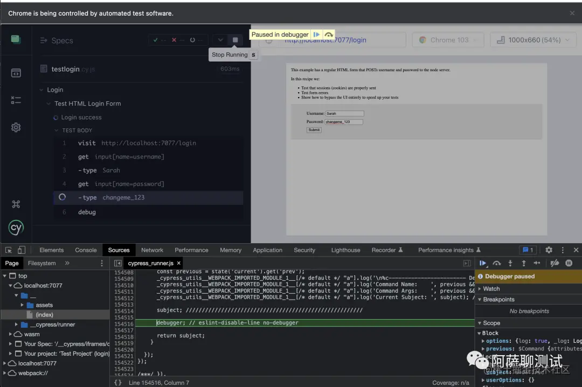Resume script execution in the paused overlay
The width and height of the screenshot is (582, 387).
(x=316, y=34)
